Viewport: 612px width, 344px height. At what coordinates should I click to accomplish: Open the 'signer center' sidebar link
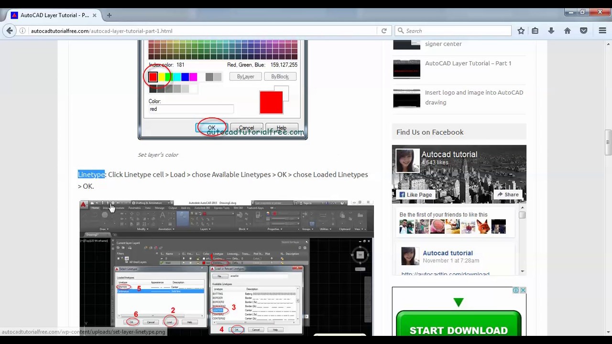[443, 43]
